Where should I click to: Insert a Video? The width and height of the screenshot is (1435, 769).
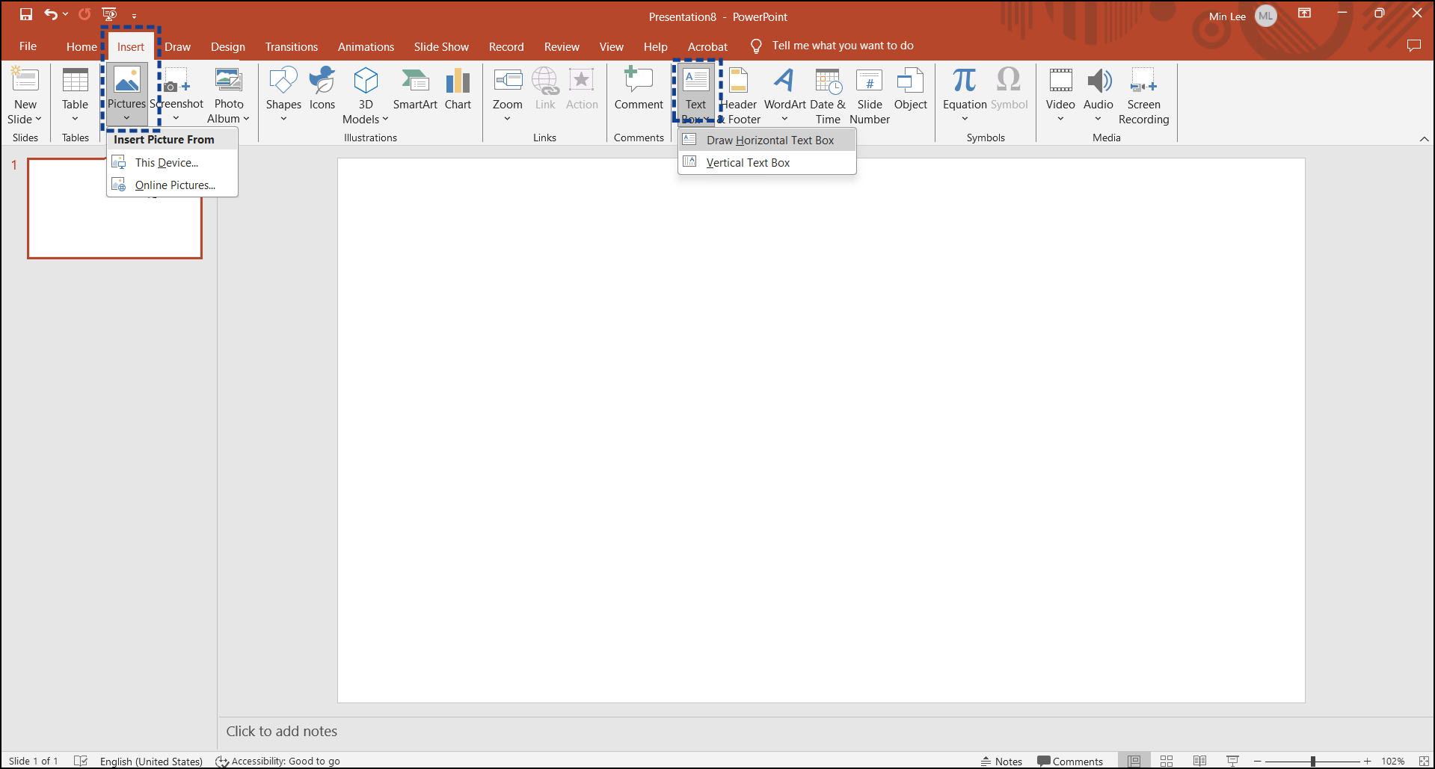(1060, 96)
